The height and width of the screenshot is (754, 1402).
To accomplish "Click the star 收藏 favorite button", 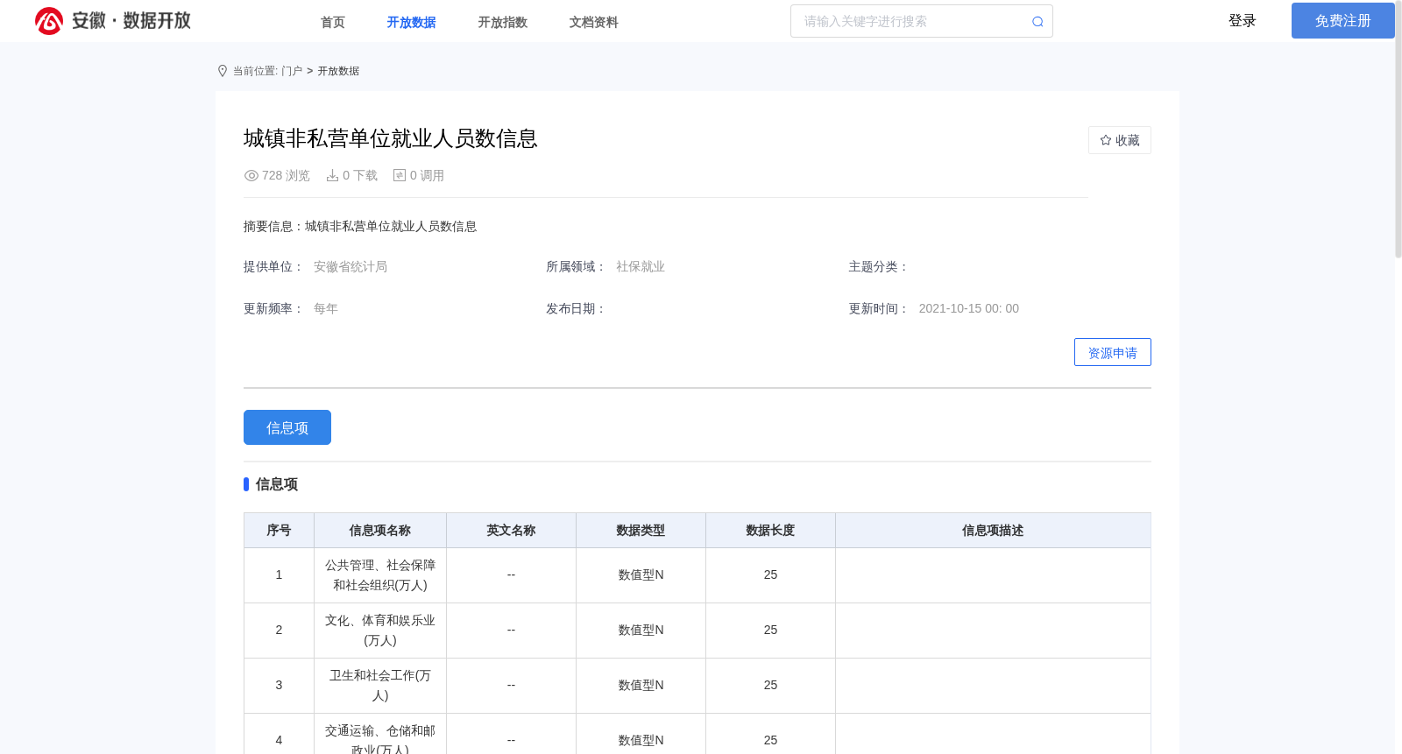I will pos(1120,140).
